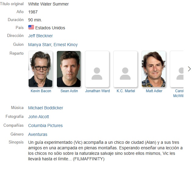The height and width of the screenshot is (171, 192).
Task: Open director Jeff Bleckner's page
Action: tap(40, 36)
